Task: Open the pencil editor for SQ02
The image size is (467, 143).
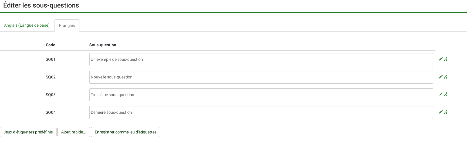Action: click(441, 77)
